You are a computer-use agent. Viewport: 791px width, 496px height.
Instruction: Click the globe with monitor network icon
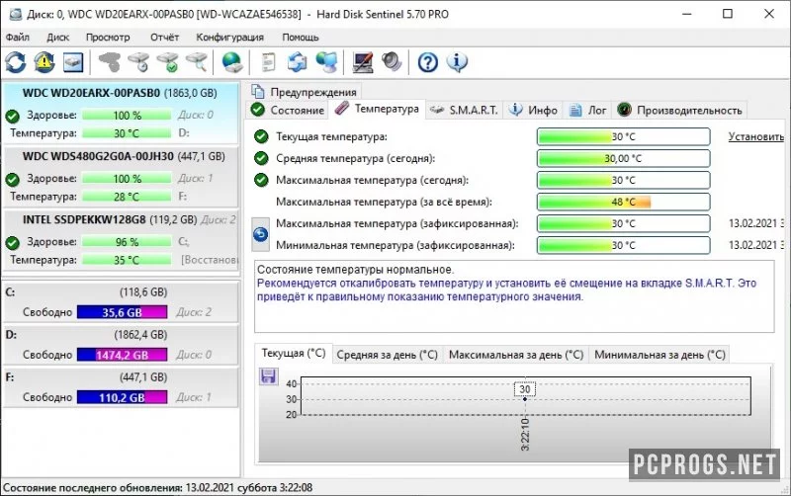click(326, 62)
